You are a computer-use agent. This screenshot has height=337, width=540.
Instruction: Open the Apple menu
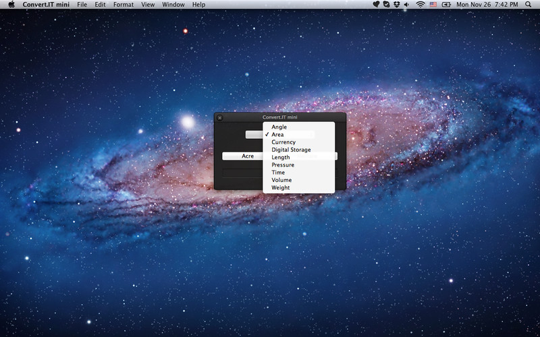11,5
